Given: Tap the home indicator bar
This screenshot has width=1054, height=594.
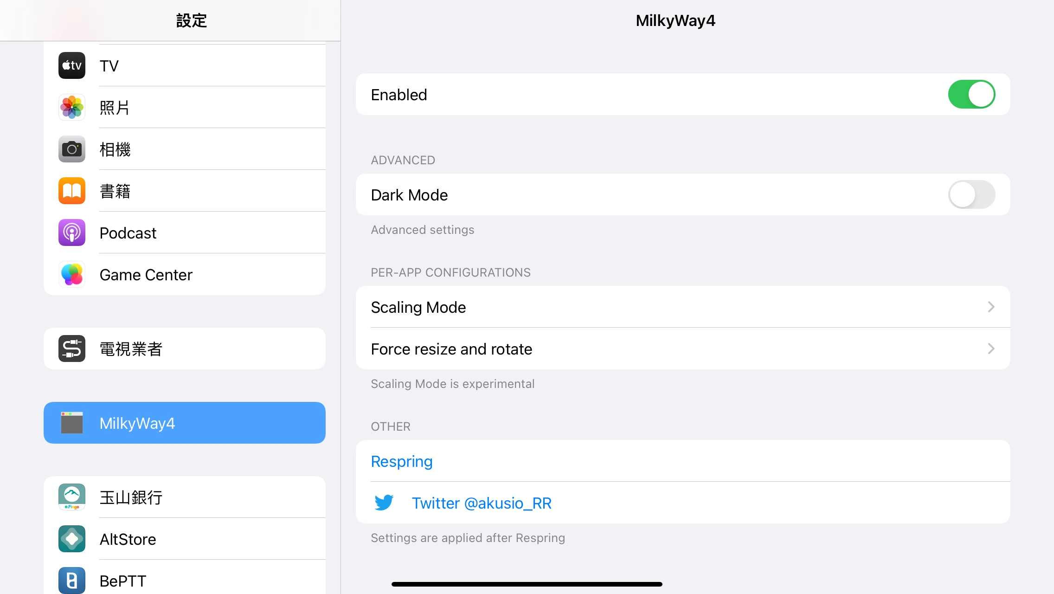Looking at the screenshot, I should (527, 584).
